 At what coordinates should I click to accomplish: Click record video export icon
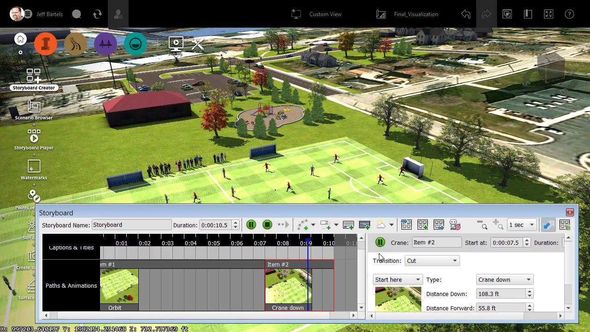455,225
